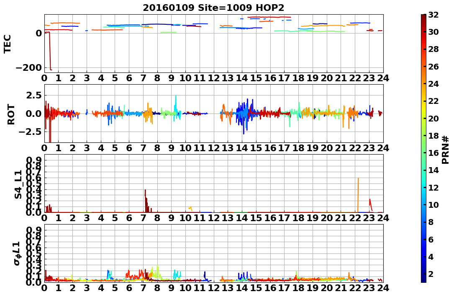This screenshot has height=297, width=454.
Task: Click hour 3 tick under ROT panel
Action: 87,148
